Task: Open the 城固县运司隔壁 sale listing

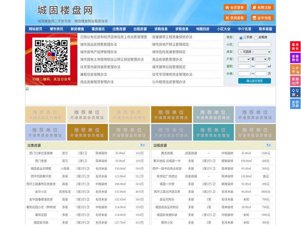Action: coord(41,169)
